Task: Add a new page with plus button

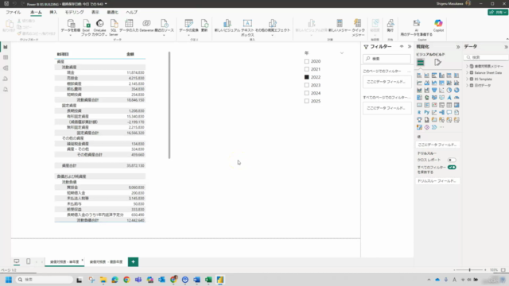Action: (x=133, y=261)
